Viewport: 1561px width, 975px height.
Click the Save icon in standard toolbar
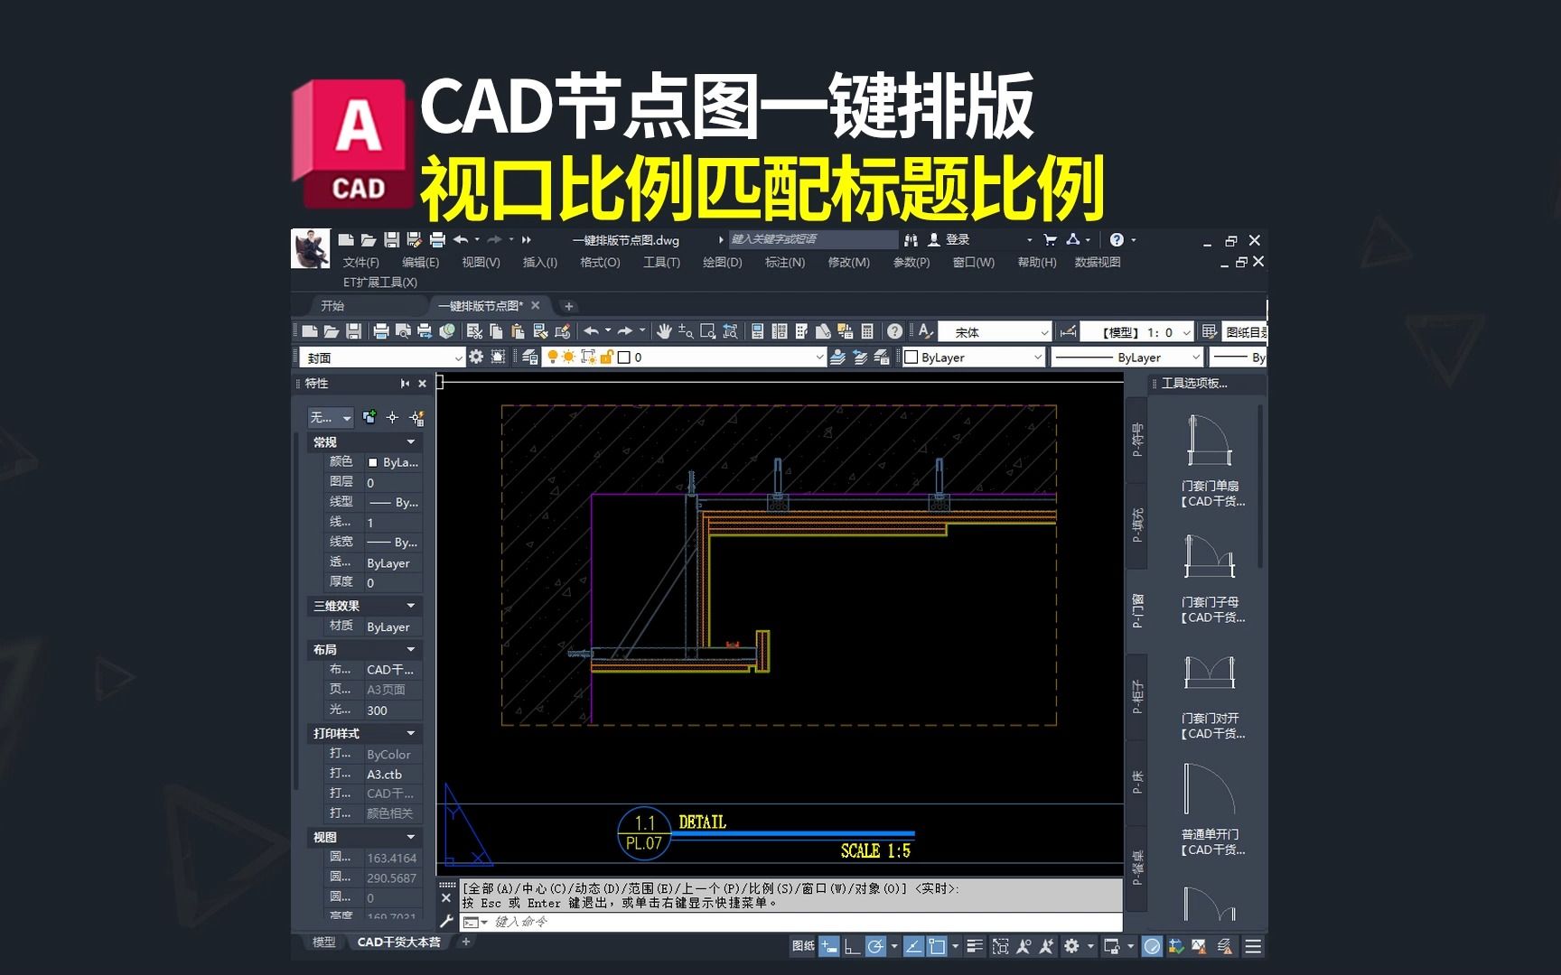354,332
